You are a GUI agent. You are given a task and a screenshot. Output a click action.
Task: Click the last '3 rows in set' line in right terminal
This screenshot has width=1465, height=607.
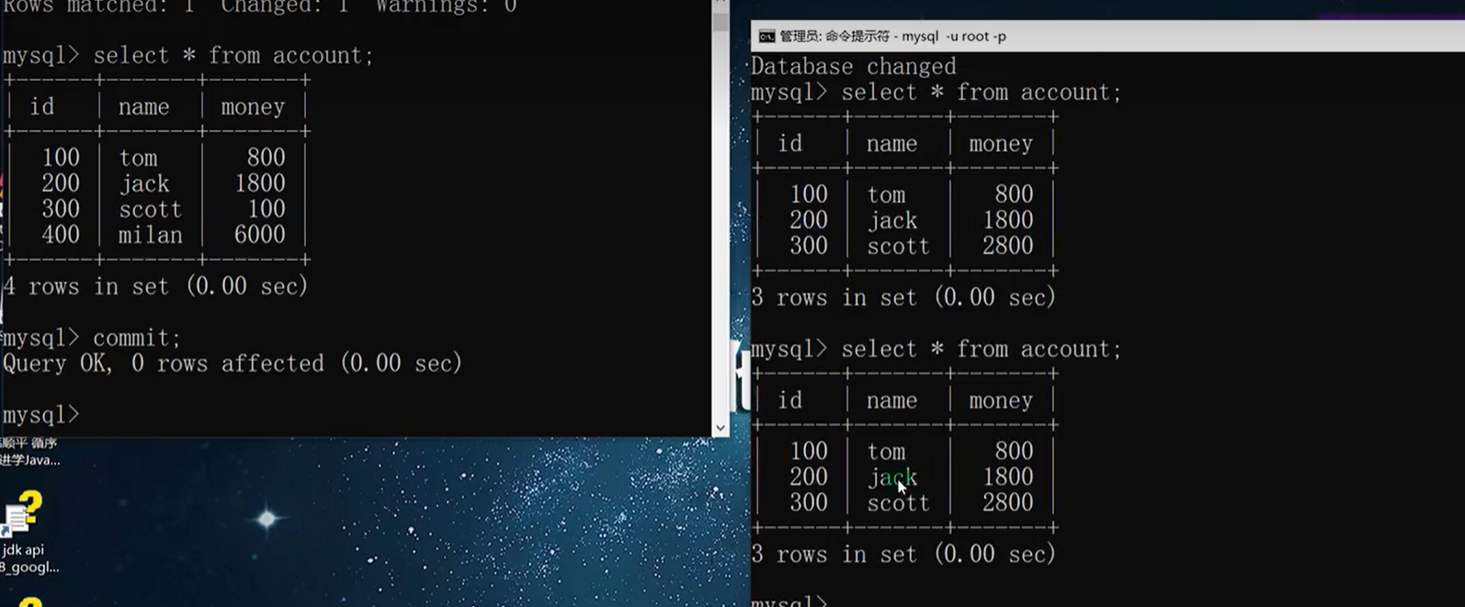(903, 554)
